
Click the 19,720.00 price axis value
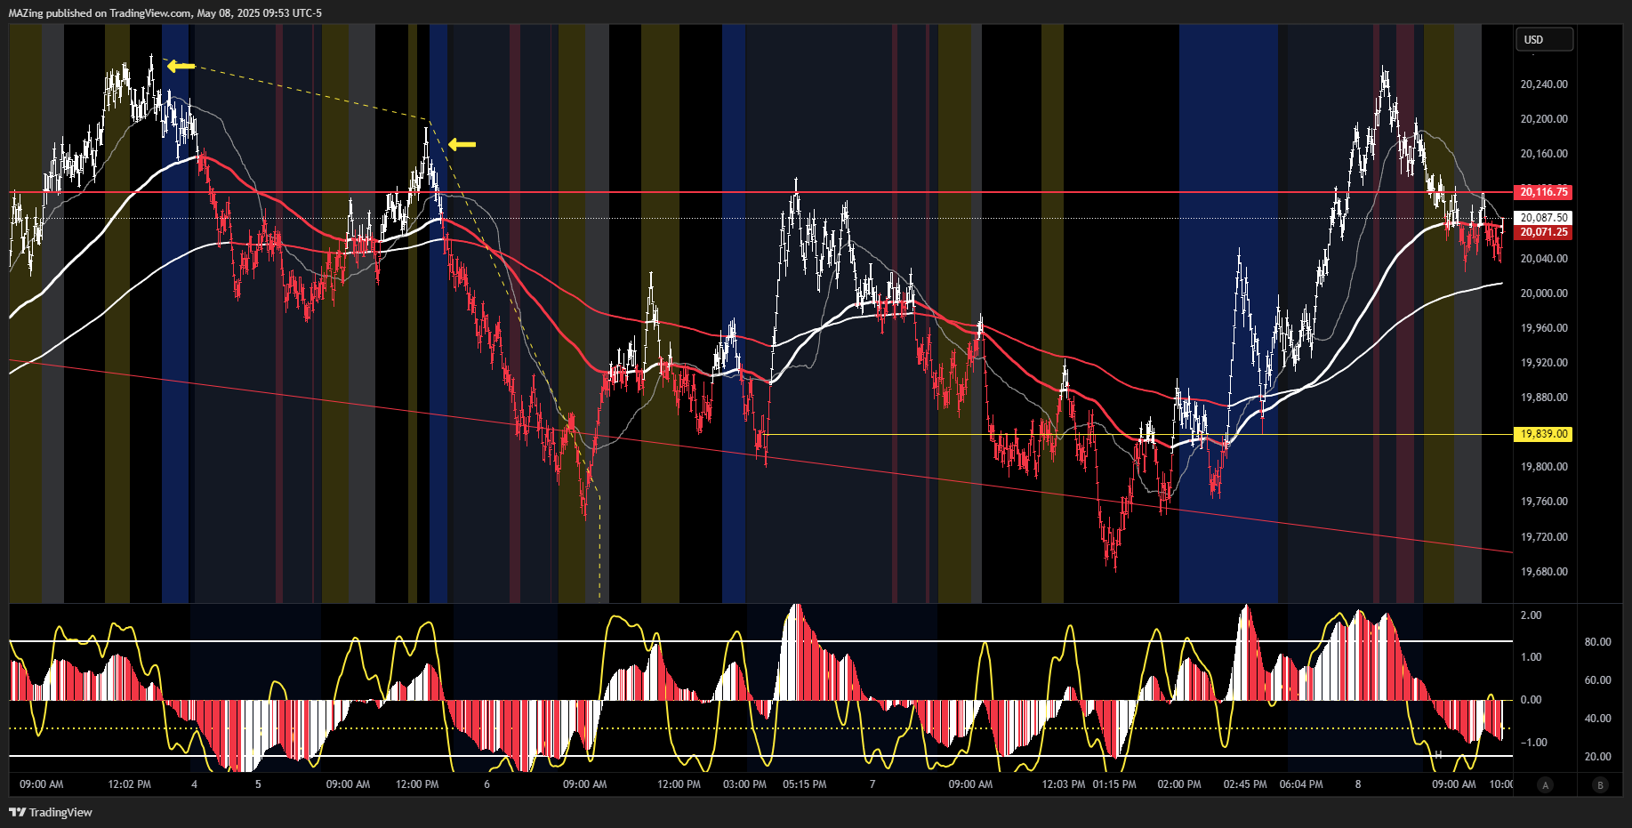point(1544,537)
